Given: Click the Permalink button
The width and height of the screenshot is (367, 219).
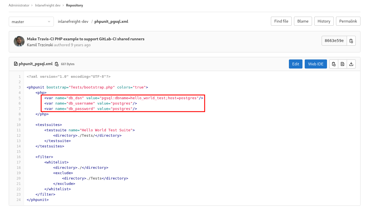Looking at the screenshot, I should click(348, 21).
